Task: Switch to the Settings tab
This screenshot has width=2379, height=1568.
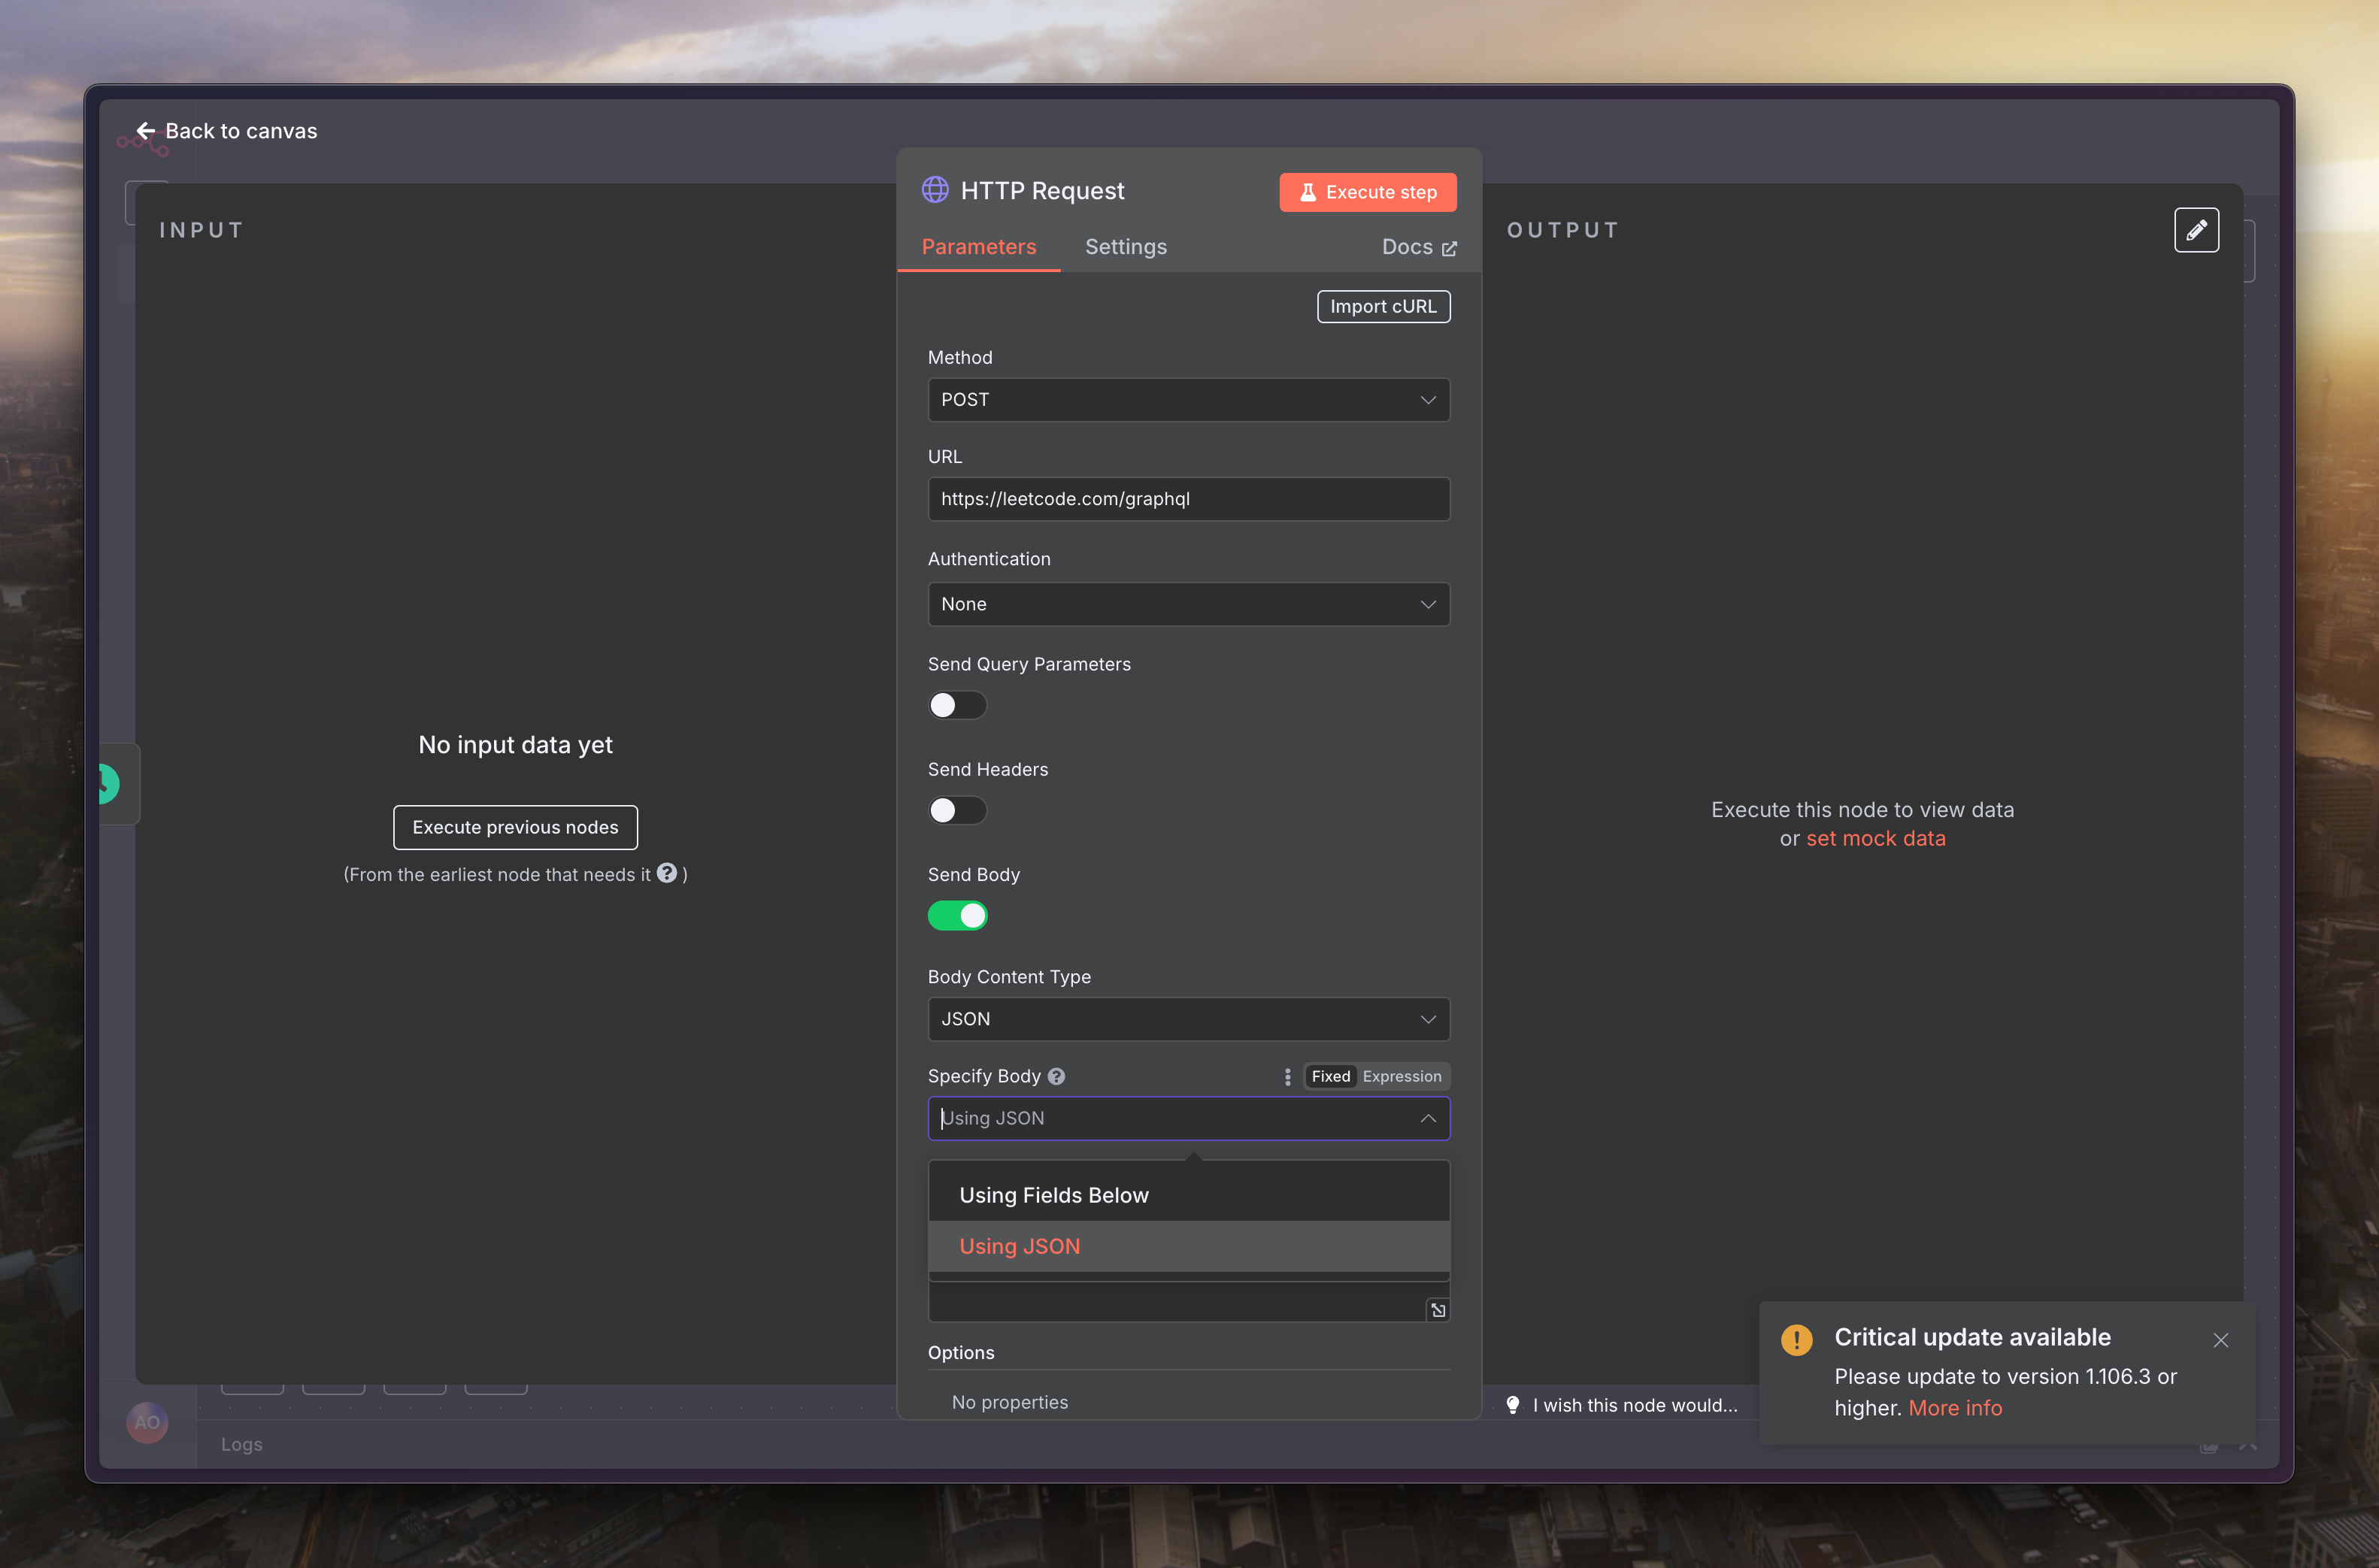Action: point(1125,247)
